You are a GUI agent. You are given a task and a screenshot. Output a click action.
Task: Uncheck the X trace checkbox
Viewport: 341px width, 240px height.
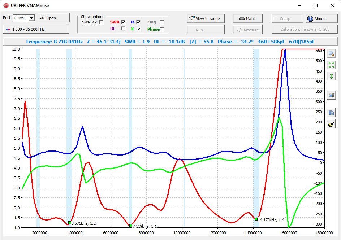[x=138, y=29]
